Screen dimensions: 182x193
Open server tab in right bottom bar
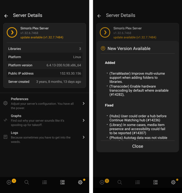click(155, 182)
